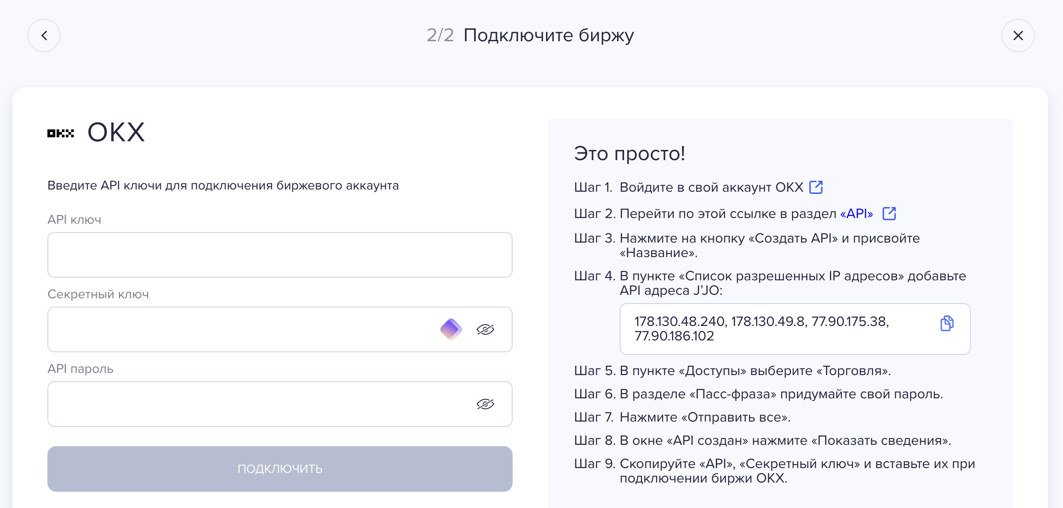1063x508 pixels.
Task: Click the IP addresses 178.130.48.240 text
Action: 761,329
